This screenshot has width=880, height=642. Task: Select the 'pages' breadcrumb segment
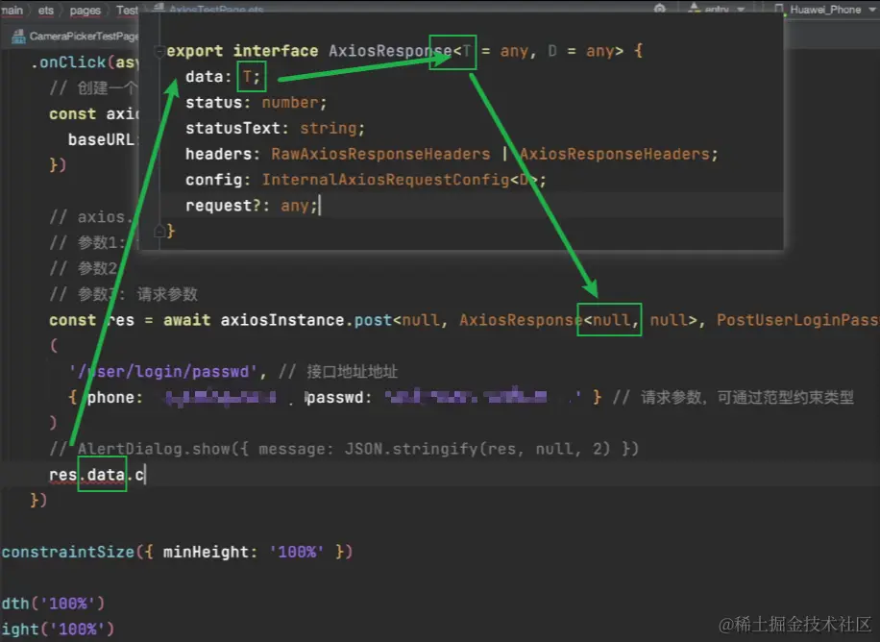85,11
